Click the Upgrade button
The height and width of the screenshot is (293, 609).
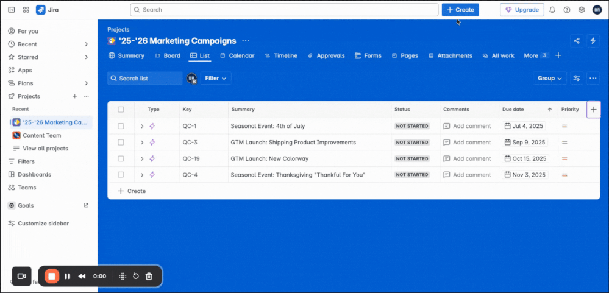(x=522, y=10)
